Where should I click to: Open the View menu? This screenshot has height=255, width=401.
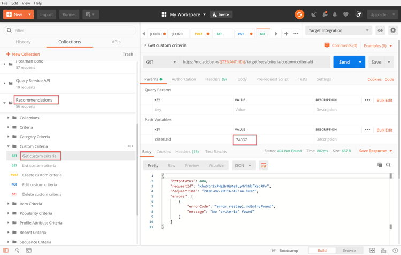(26, 3)
